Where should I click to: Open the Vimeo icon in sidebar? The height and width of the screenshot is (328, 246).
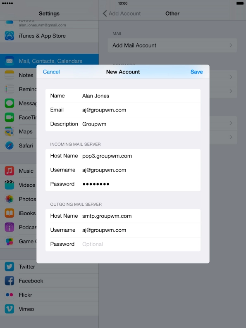click(10, 309)
